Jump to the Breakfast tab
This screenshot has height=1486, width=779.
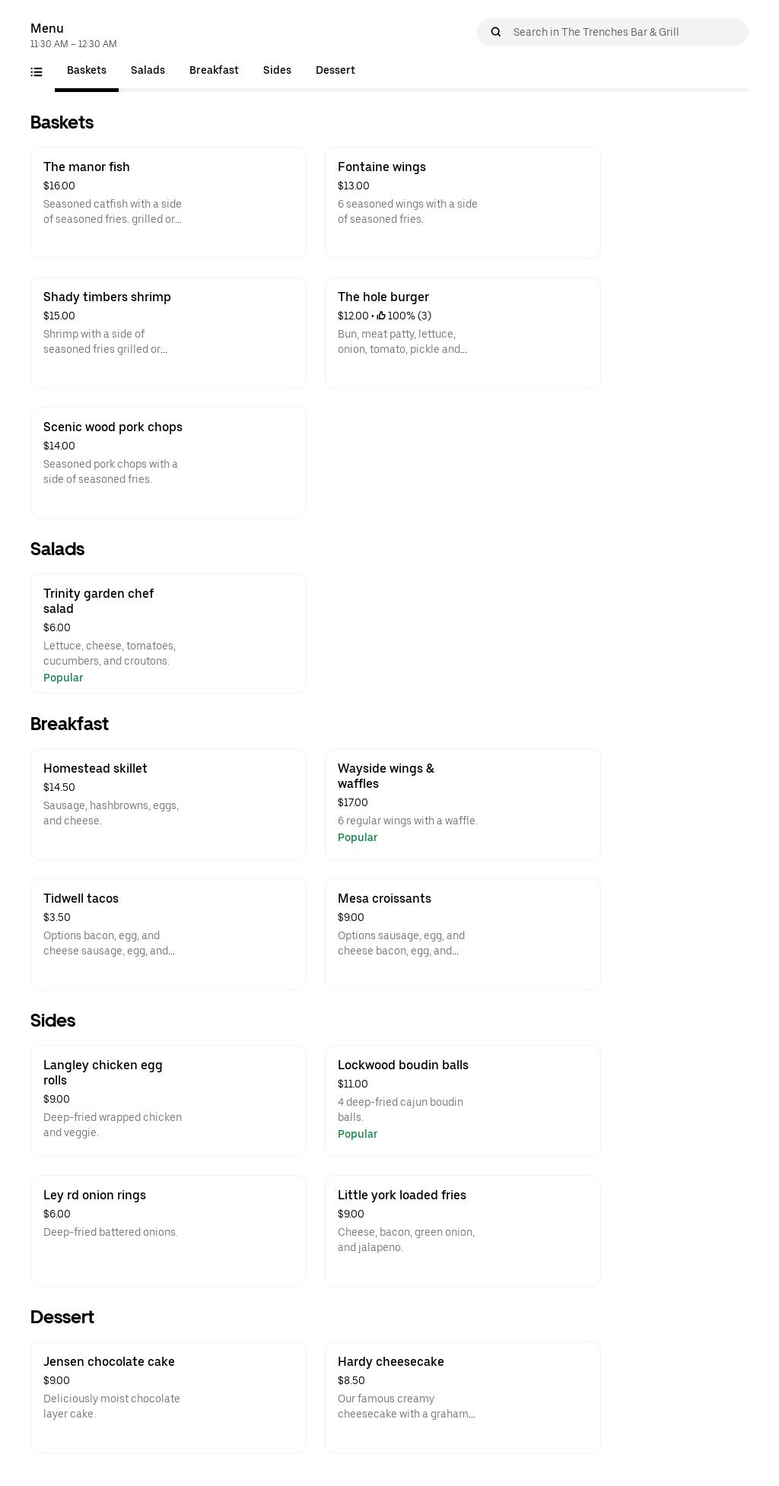click(x=214, y=71)
